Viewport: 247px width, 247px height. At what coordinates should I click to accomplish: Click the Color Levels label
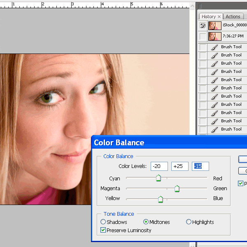133,166
